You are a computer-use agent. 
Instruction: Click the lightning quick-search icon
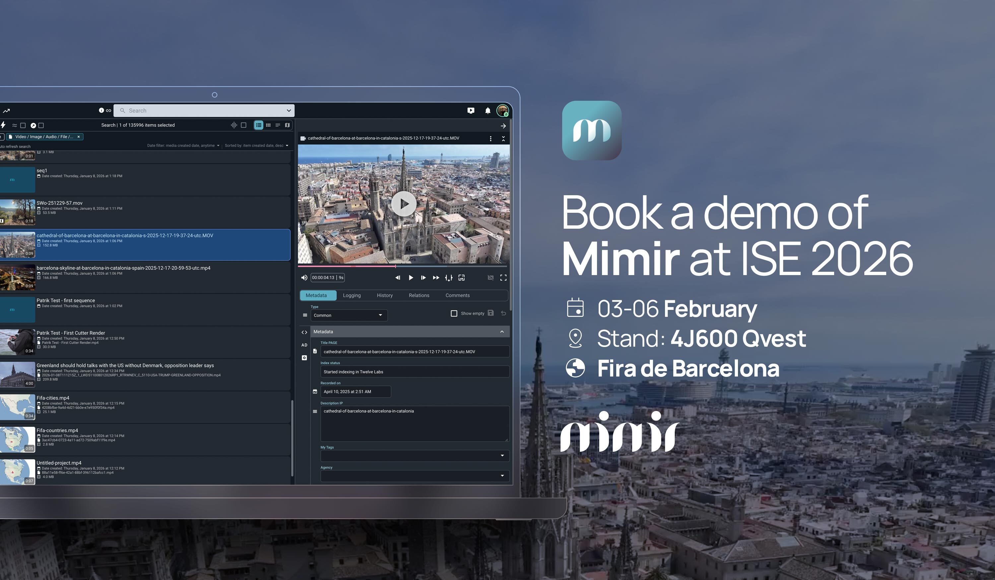pos(3,125)
